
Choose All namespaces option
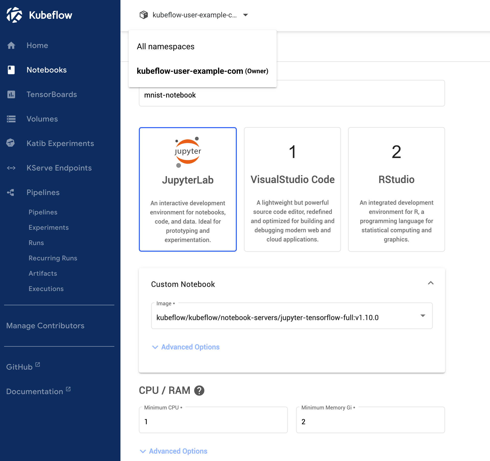point(203,46)
